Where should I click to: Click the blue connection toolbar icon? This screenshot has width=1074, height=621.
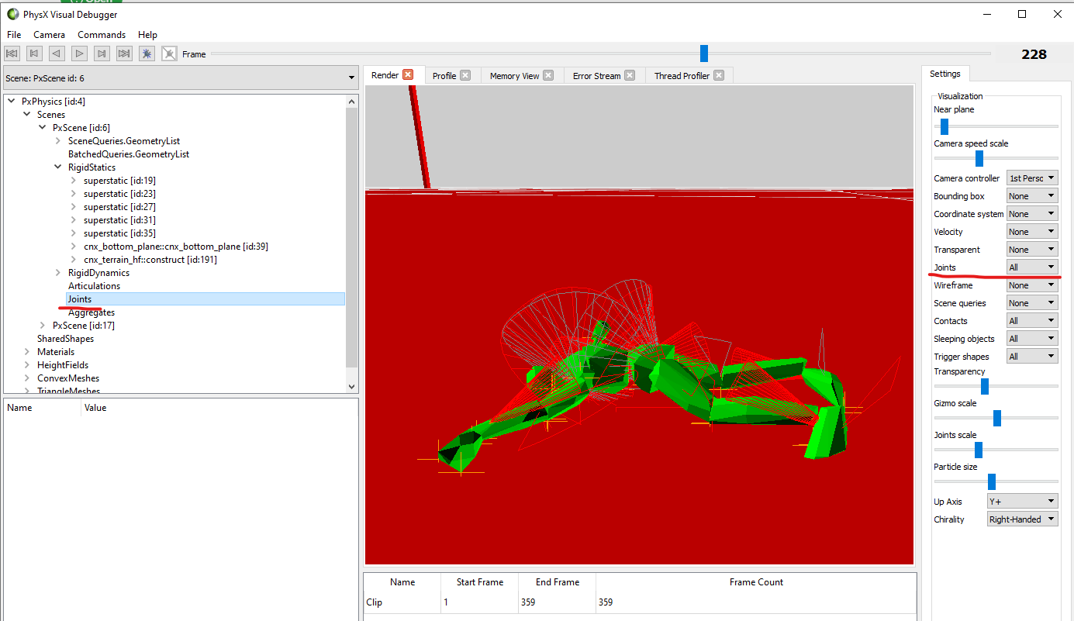(146, 53)
